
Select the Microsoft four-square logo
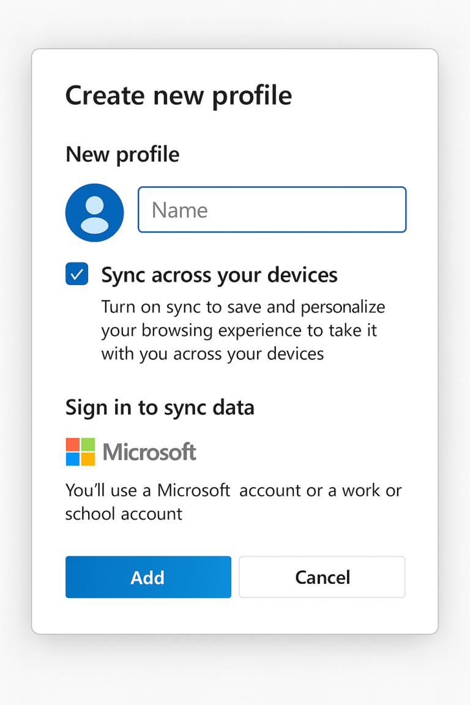pos(80,452)
